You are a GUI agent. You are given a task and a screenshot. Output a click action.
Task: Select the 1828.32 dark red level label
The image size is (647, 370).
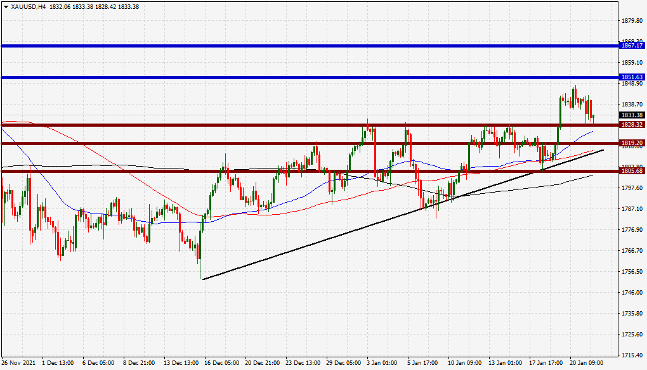[x=632, y=124]
